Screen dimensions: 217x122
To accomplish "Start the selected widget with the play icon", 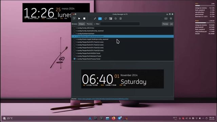I will pos(79,19).
